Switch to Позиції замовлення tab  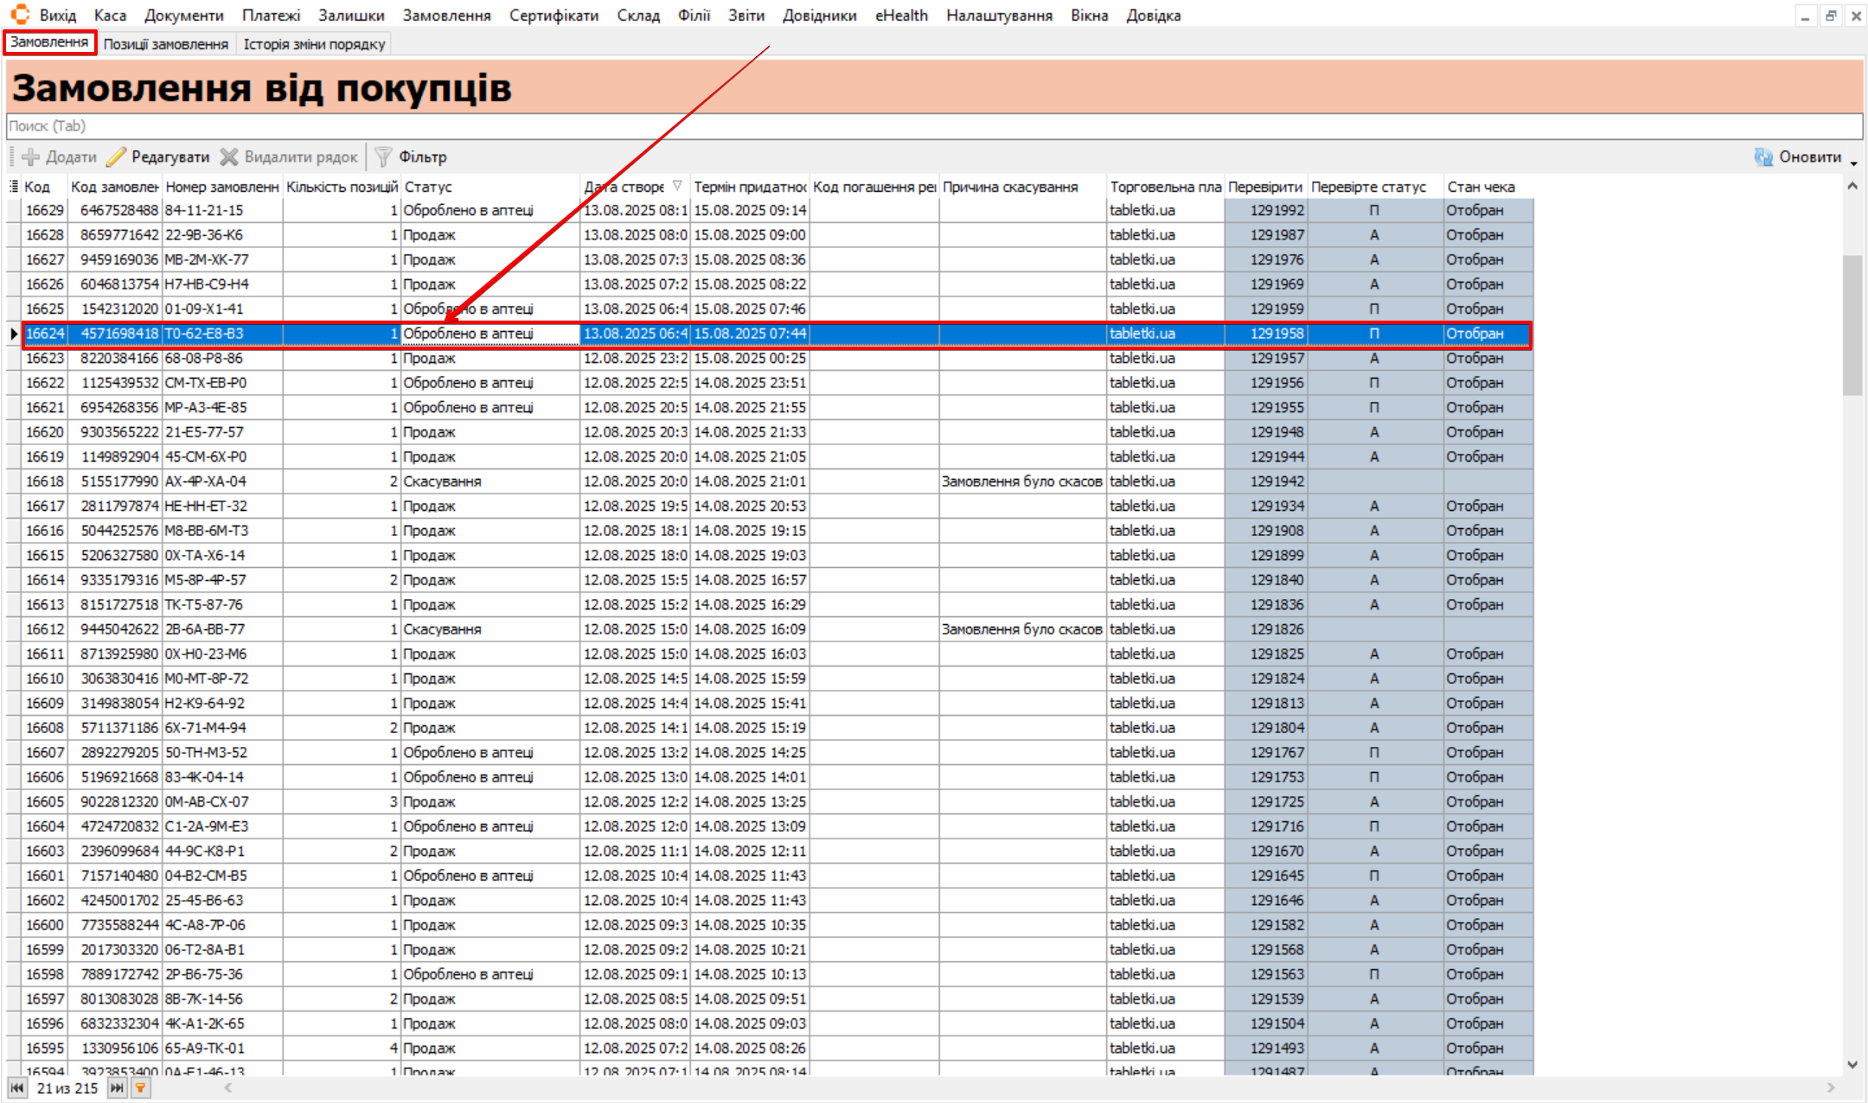pos(166,44)
